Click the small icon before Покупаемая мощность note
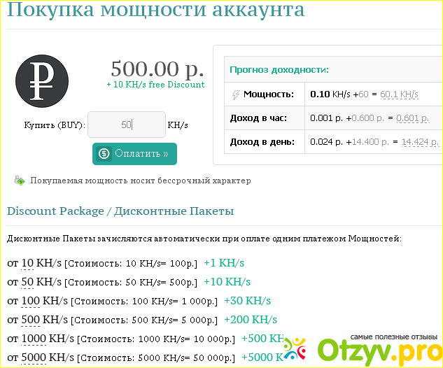Viewport: 443px width, 368px height. pyautogui.click(x=19, y=181)
